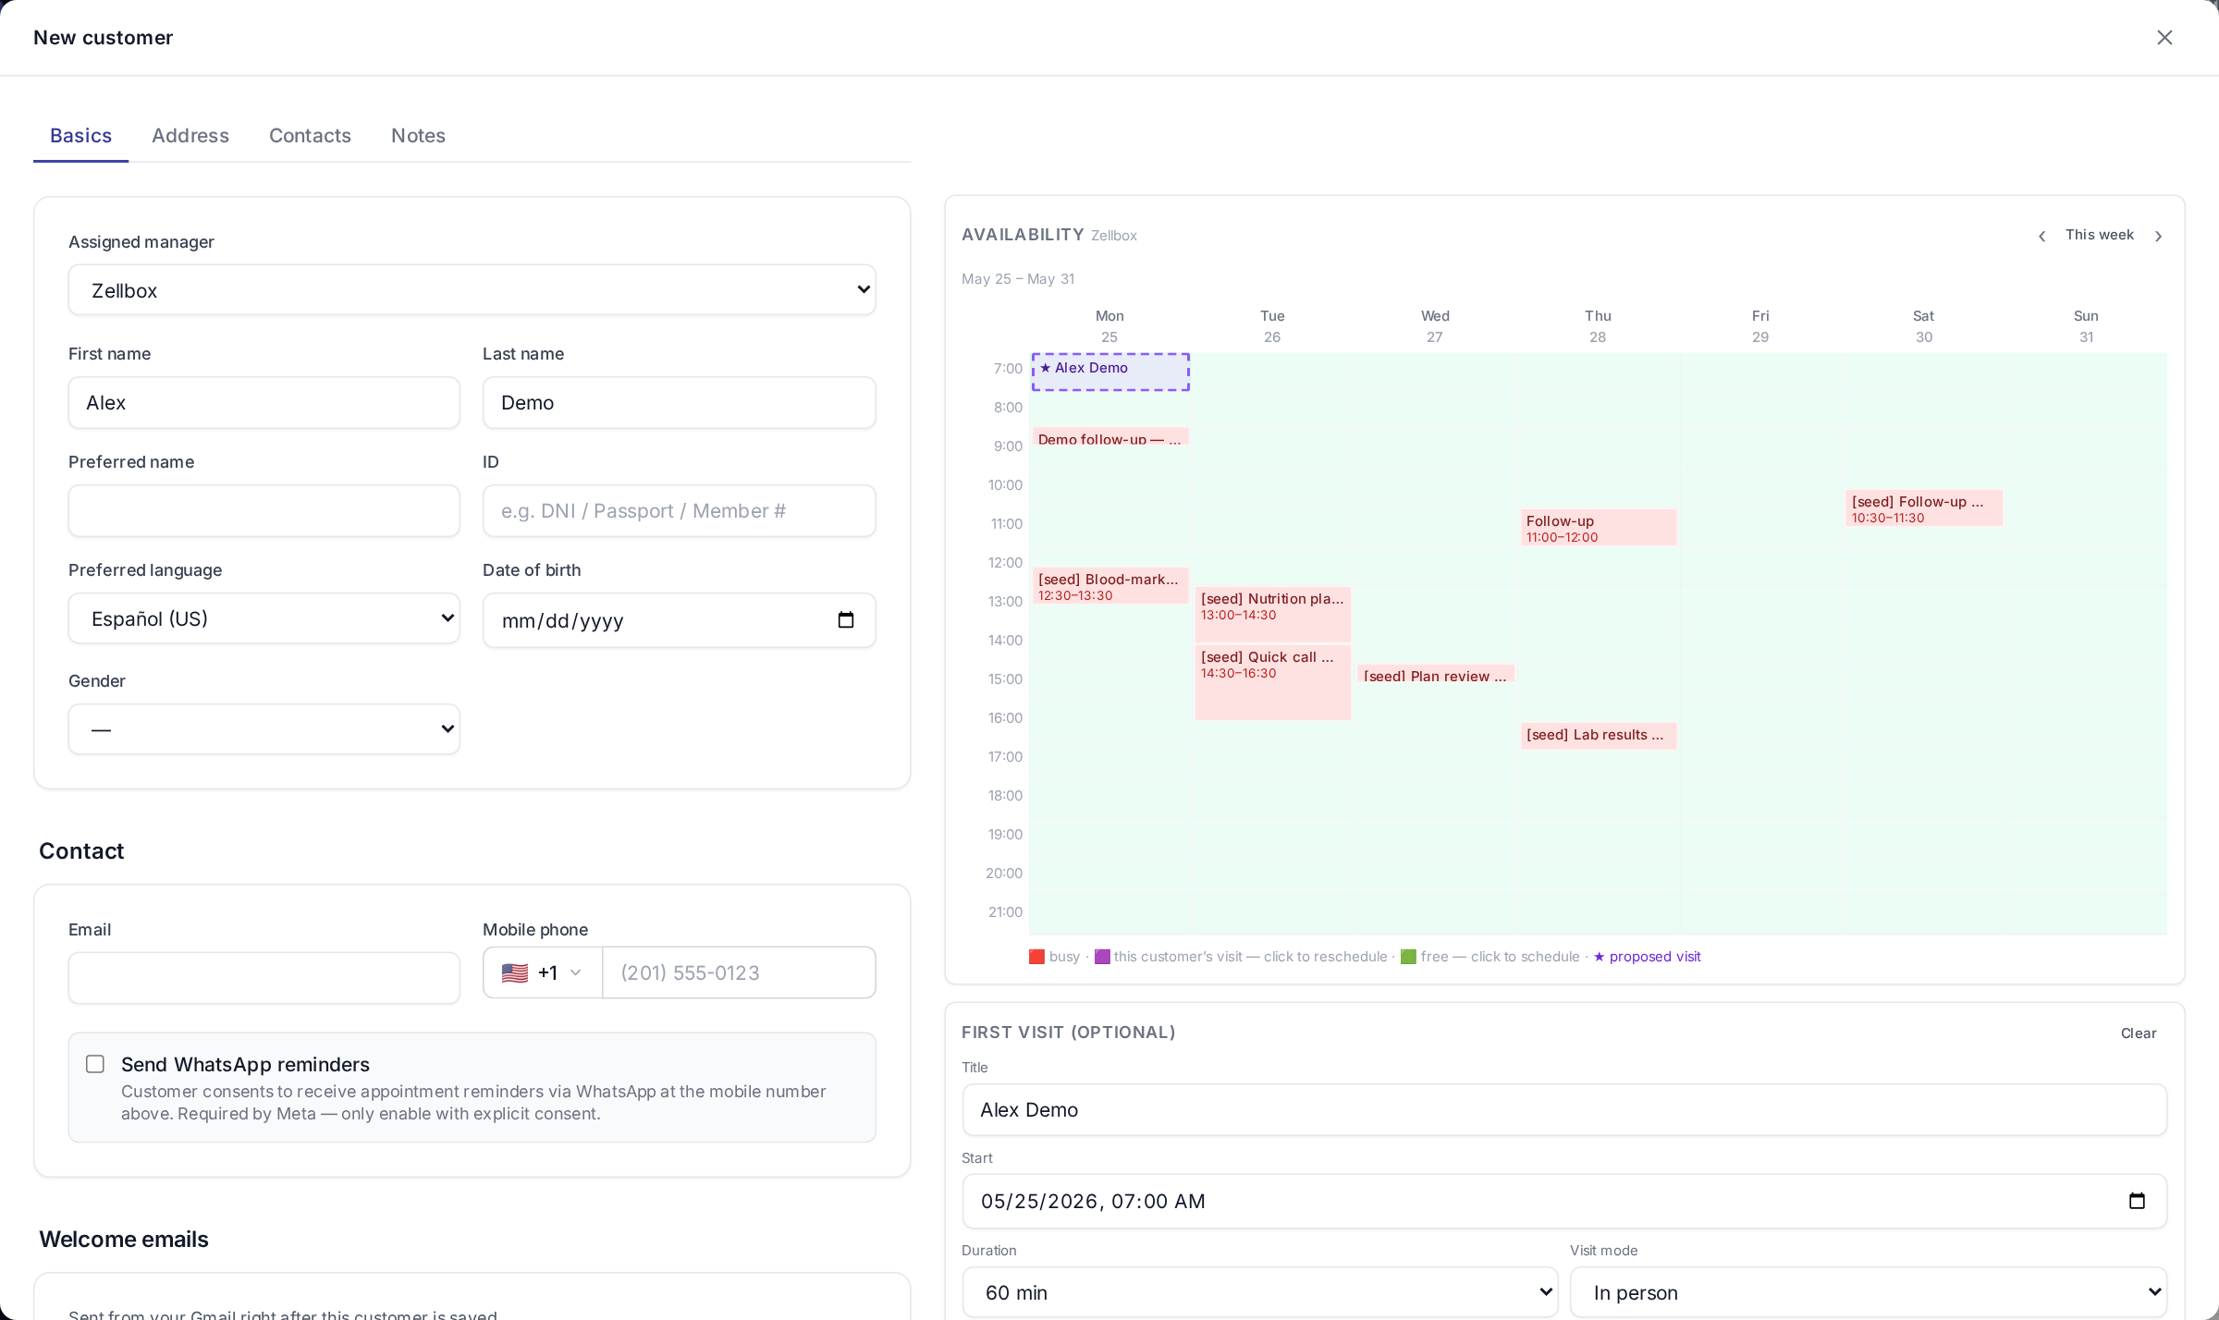Open the Visit mode dropdown
The image size is (2219, 1320).
tap(1868, 1292)
